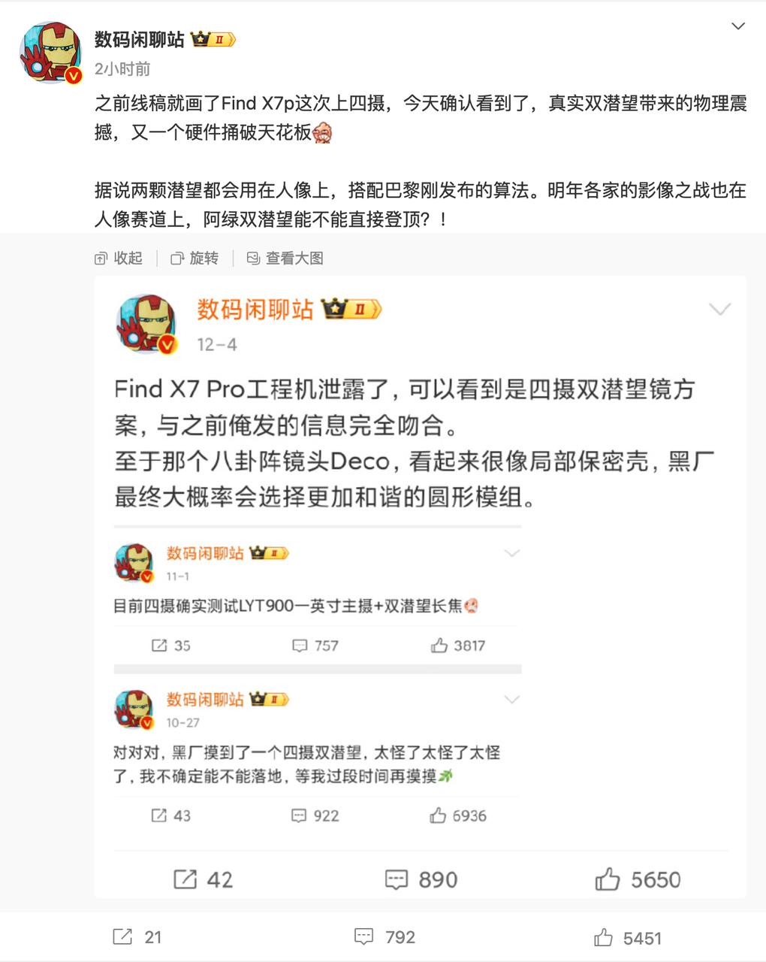
Task: Rotate the image using 旋转
Action: pos(195,258)
